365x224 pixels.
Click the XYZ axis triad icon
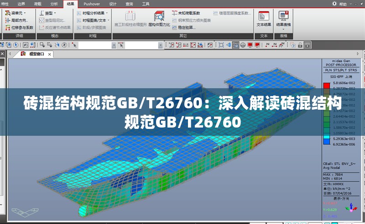click(351, 208)
